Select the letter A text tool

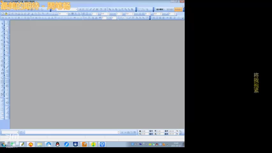(x=2, y=70)
